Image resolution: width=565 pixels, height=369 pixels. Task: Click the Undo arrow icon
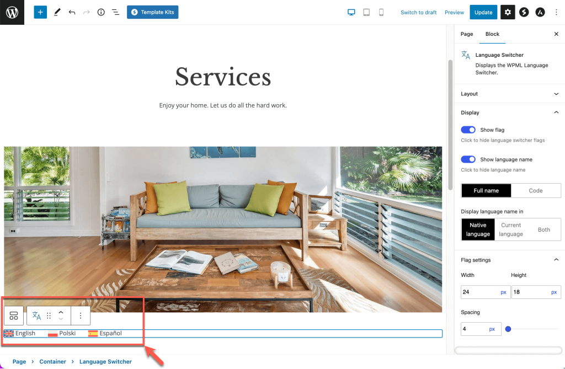click(x=72, y=12)
